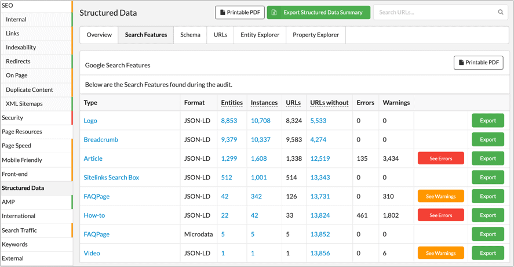Click the 12,519 URLs without value for Article
Image resolution: width=514 pixels, height=267 pixels.
tap(320, 158)
